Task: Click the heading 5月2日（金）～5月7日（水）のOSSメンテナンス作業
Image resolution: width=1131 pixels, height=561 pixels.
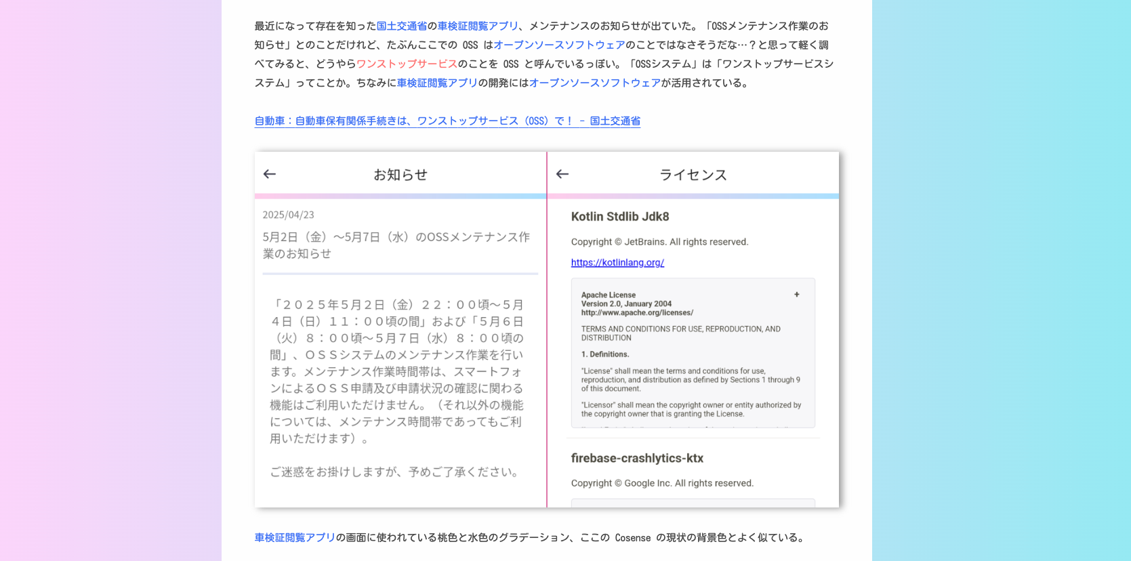Action: 396,245
